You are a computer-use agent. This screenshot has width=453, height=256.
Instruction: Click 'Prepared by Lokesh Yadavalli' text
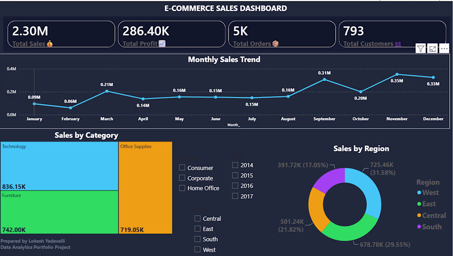[33, 241]
